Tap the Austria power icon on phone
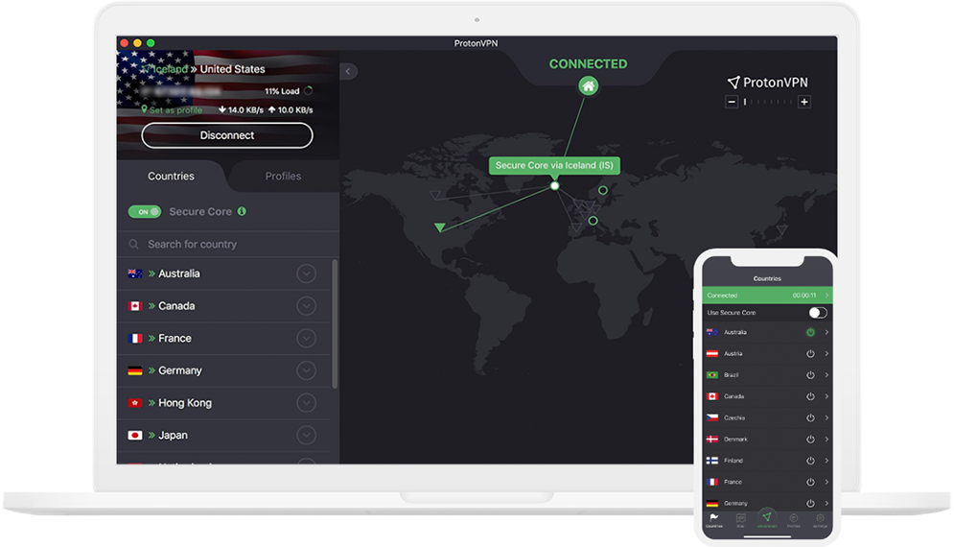 [810, 353]
